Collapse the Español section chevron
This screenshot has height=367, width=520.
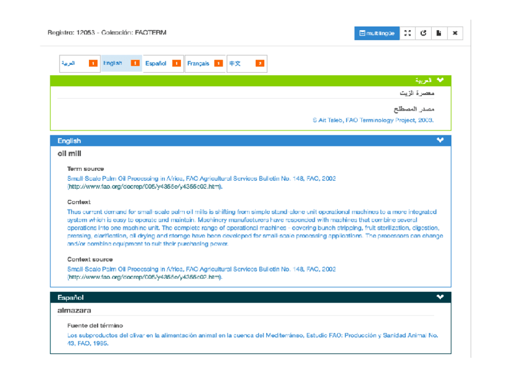[x=440, y=297]
